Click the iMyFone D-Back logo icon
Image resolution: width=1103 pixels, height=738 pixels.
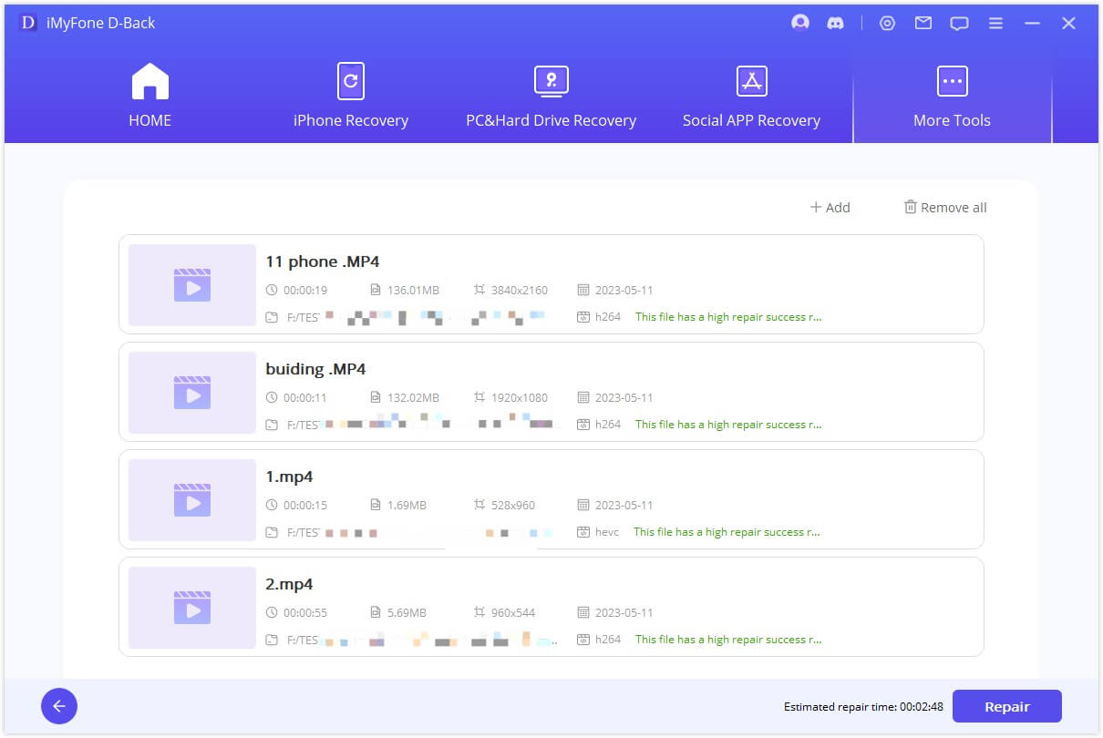click(28, 23)
